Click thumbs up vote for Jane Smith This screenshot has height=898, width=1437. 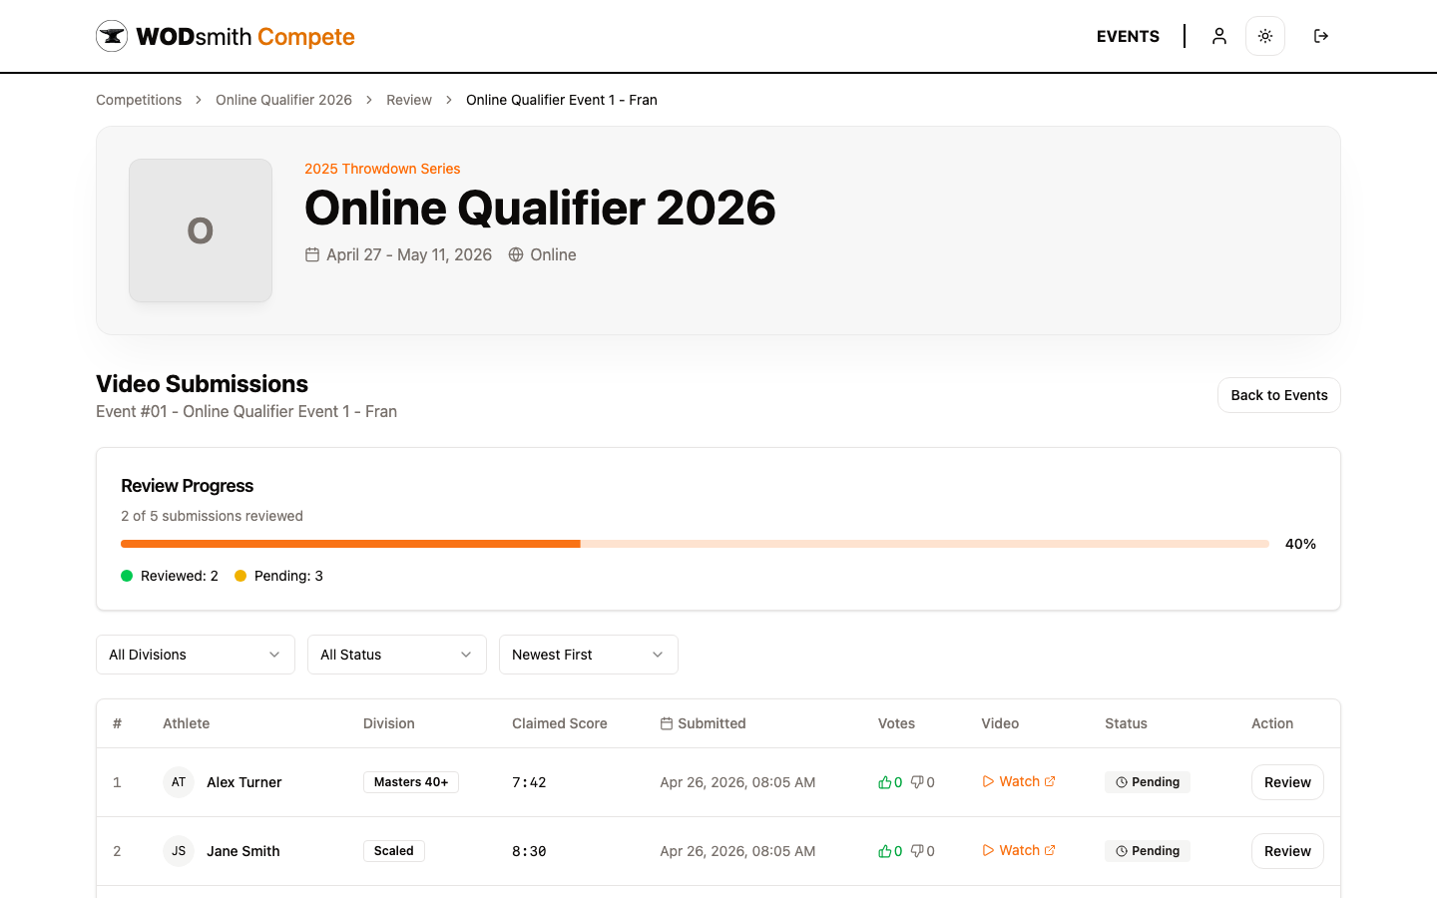click(x=890, y=851)
